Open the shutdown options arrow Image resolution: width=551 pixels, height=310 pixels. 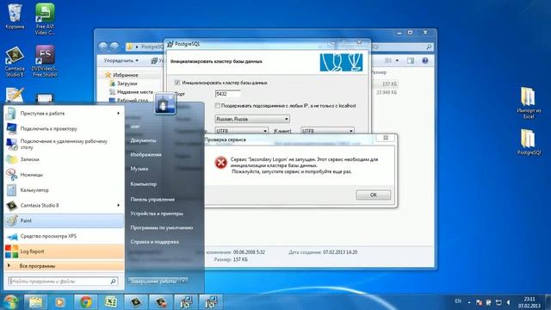183,282
